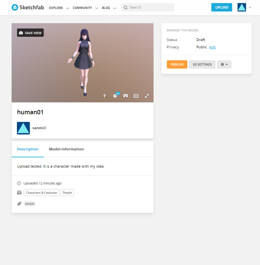This screenshot has height=265, width=260.
Task: Click the orange Publish button
Action: [177, 64]
